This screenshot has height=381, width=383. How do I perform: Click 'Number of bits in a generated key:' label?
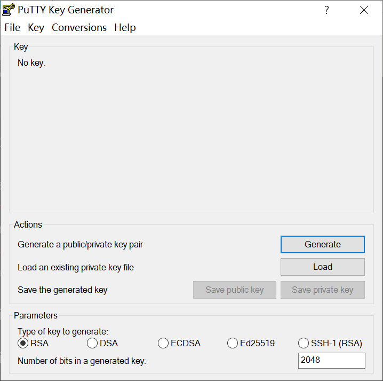(x=82, y=361)
